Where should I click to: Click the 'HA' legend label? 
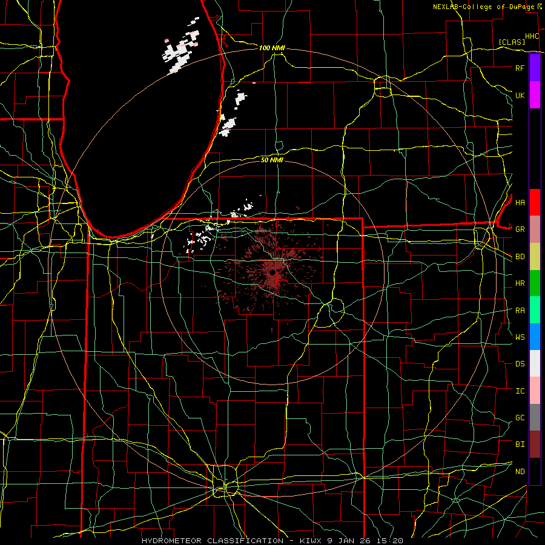(x=520, y=203)
